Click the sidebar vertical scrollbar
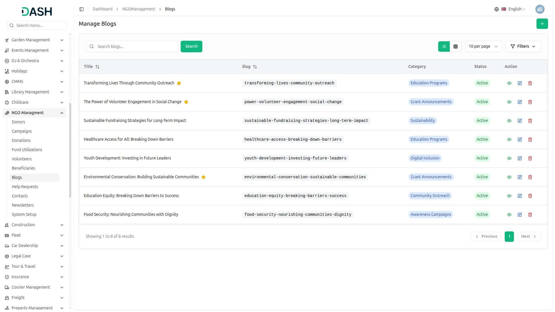This screenshot has width=555, height=312. click(x=70, y=150)
